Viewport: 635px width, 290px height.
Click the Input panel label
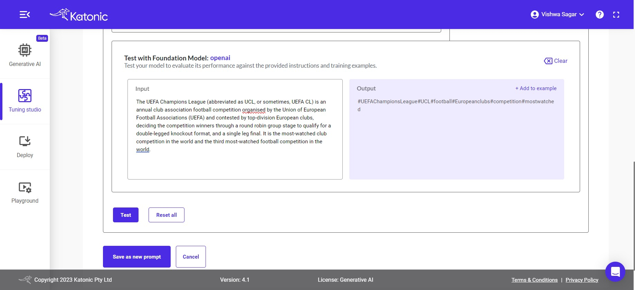[142, 89]
